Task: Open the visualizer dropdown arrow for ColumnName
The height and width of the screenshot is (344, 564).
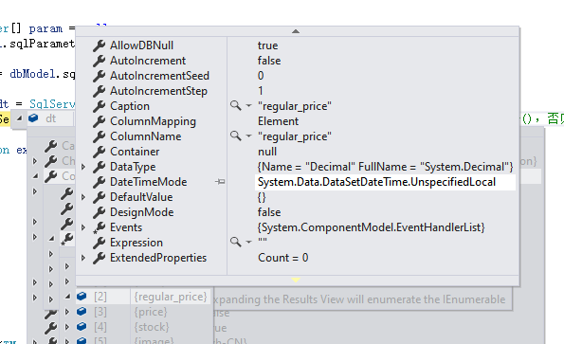Action: tap(248, 136)
